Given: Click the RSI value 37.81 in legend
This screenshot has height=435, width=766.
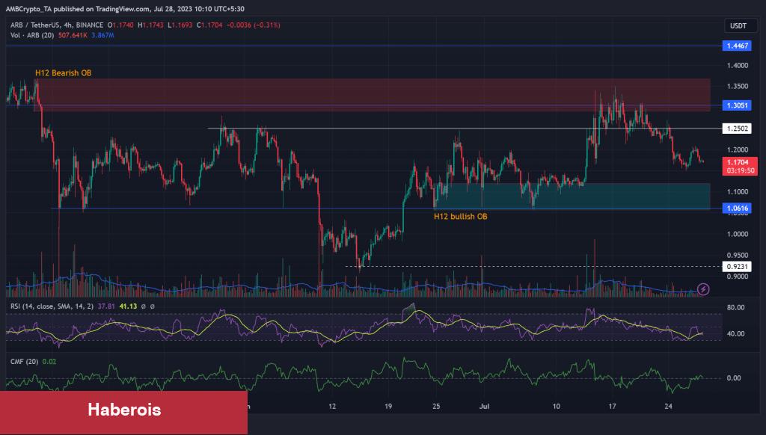Looking at the screenshot, I should point(106,306).
